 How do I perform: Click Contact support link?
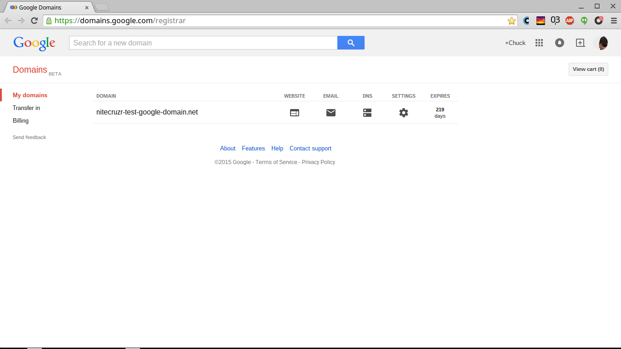310,149
